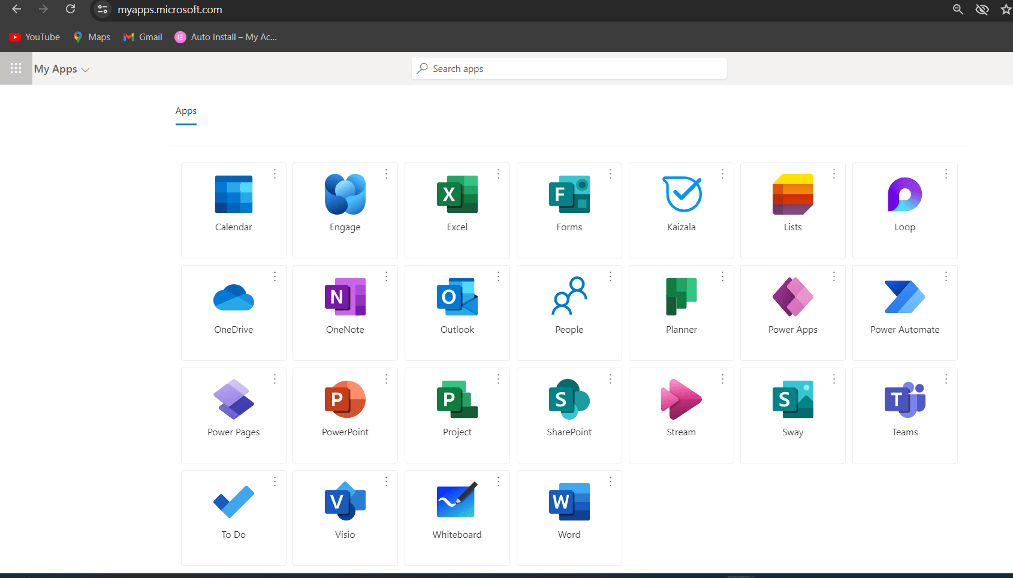This screenshot has height=578, width=1013.
Task: Click the SharePoint label text
Action: tap(569, 432)
